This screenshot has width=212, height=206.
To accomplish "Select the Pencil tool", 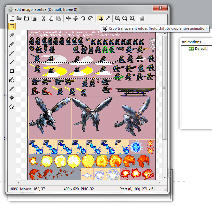I will point(12,44).
